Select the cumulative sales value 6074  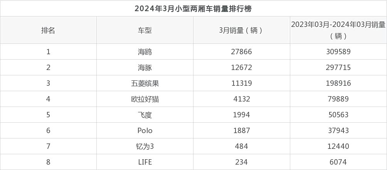338,162
